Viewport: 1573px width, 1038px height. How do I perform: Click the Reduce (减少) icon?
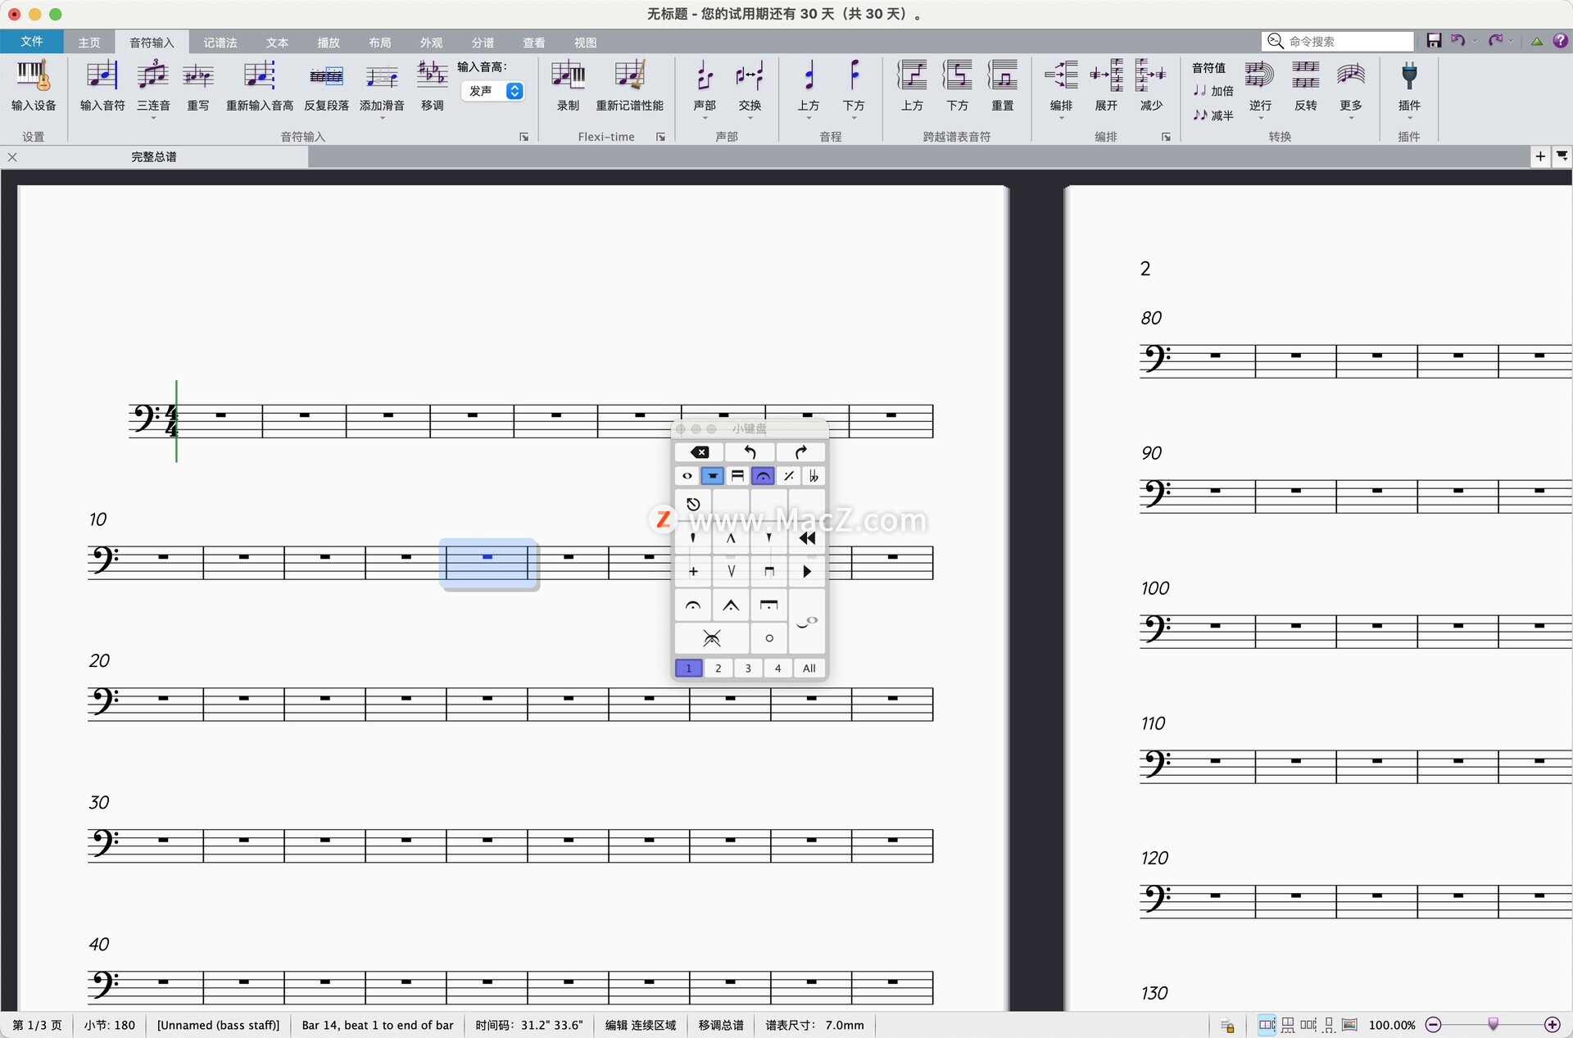(x=1151, y=85)
